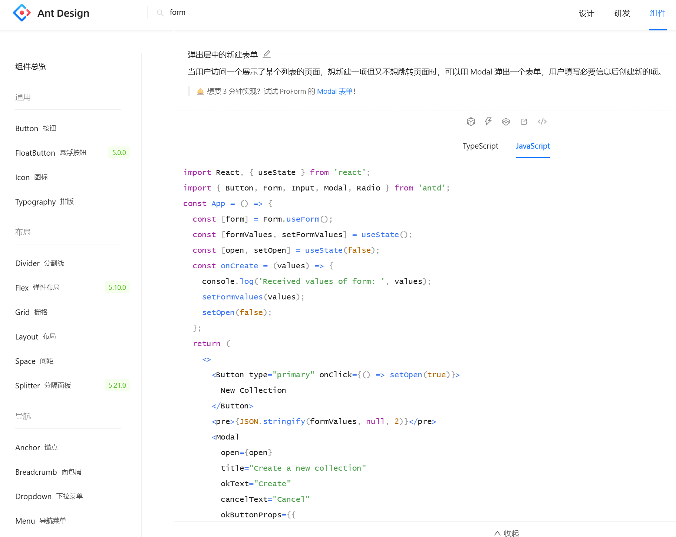
Task: Open demo in new window icon
Action: point(524,122)
